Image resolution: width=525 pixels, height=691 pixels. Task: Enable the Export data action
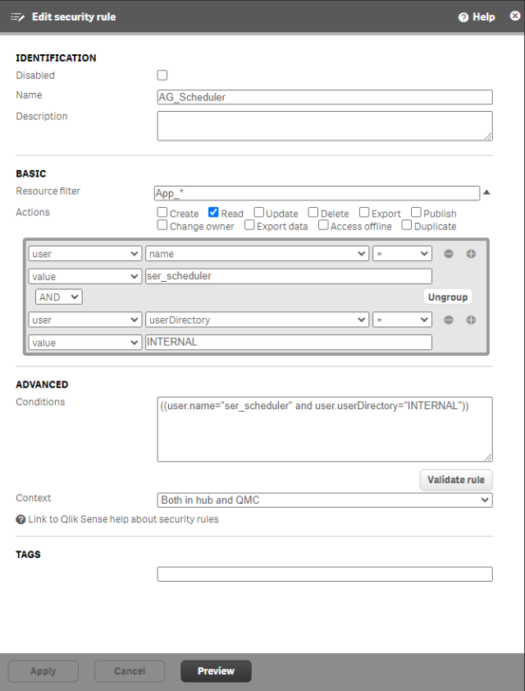[x=249, y=226]
